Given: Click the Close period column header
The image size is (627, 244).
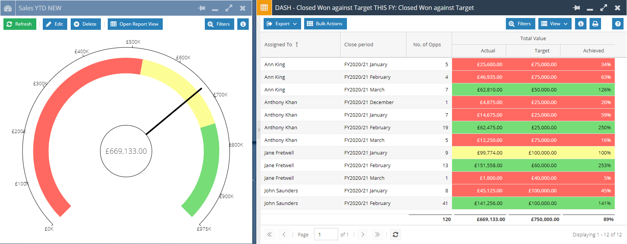Looking at the screenshot, I should [358, 45].
